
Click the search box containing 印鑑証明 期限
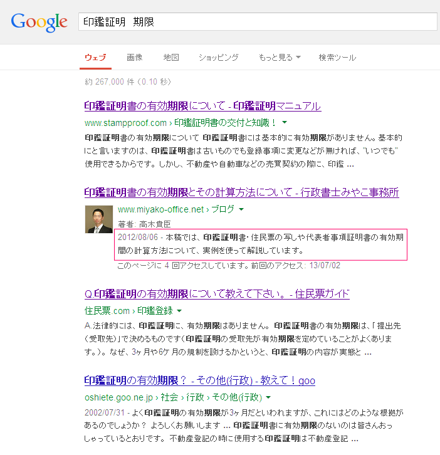pyautogui.click(x=257, y=21)
